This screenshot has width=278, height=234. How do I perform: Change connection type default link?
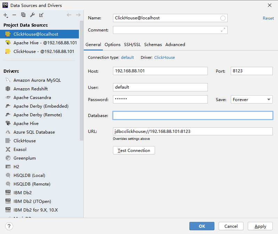[x=127, y=57]
